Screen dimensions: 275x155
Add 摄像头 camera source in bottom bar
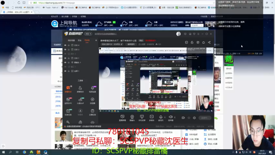point(132,118)
